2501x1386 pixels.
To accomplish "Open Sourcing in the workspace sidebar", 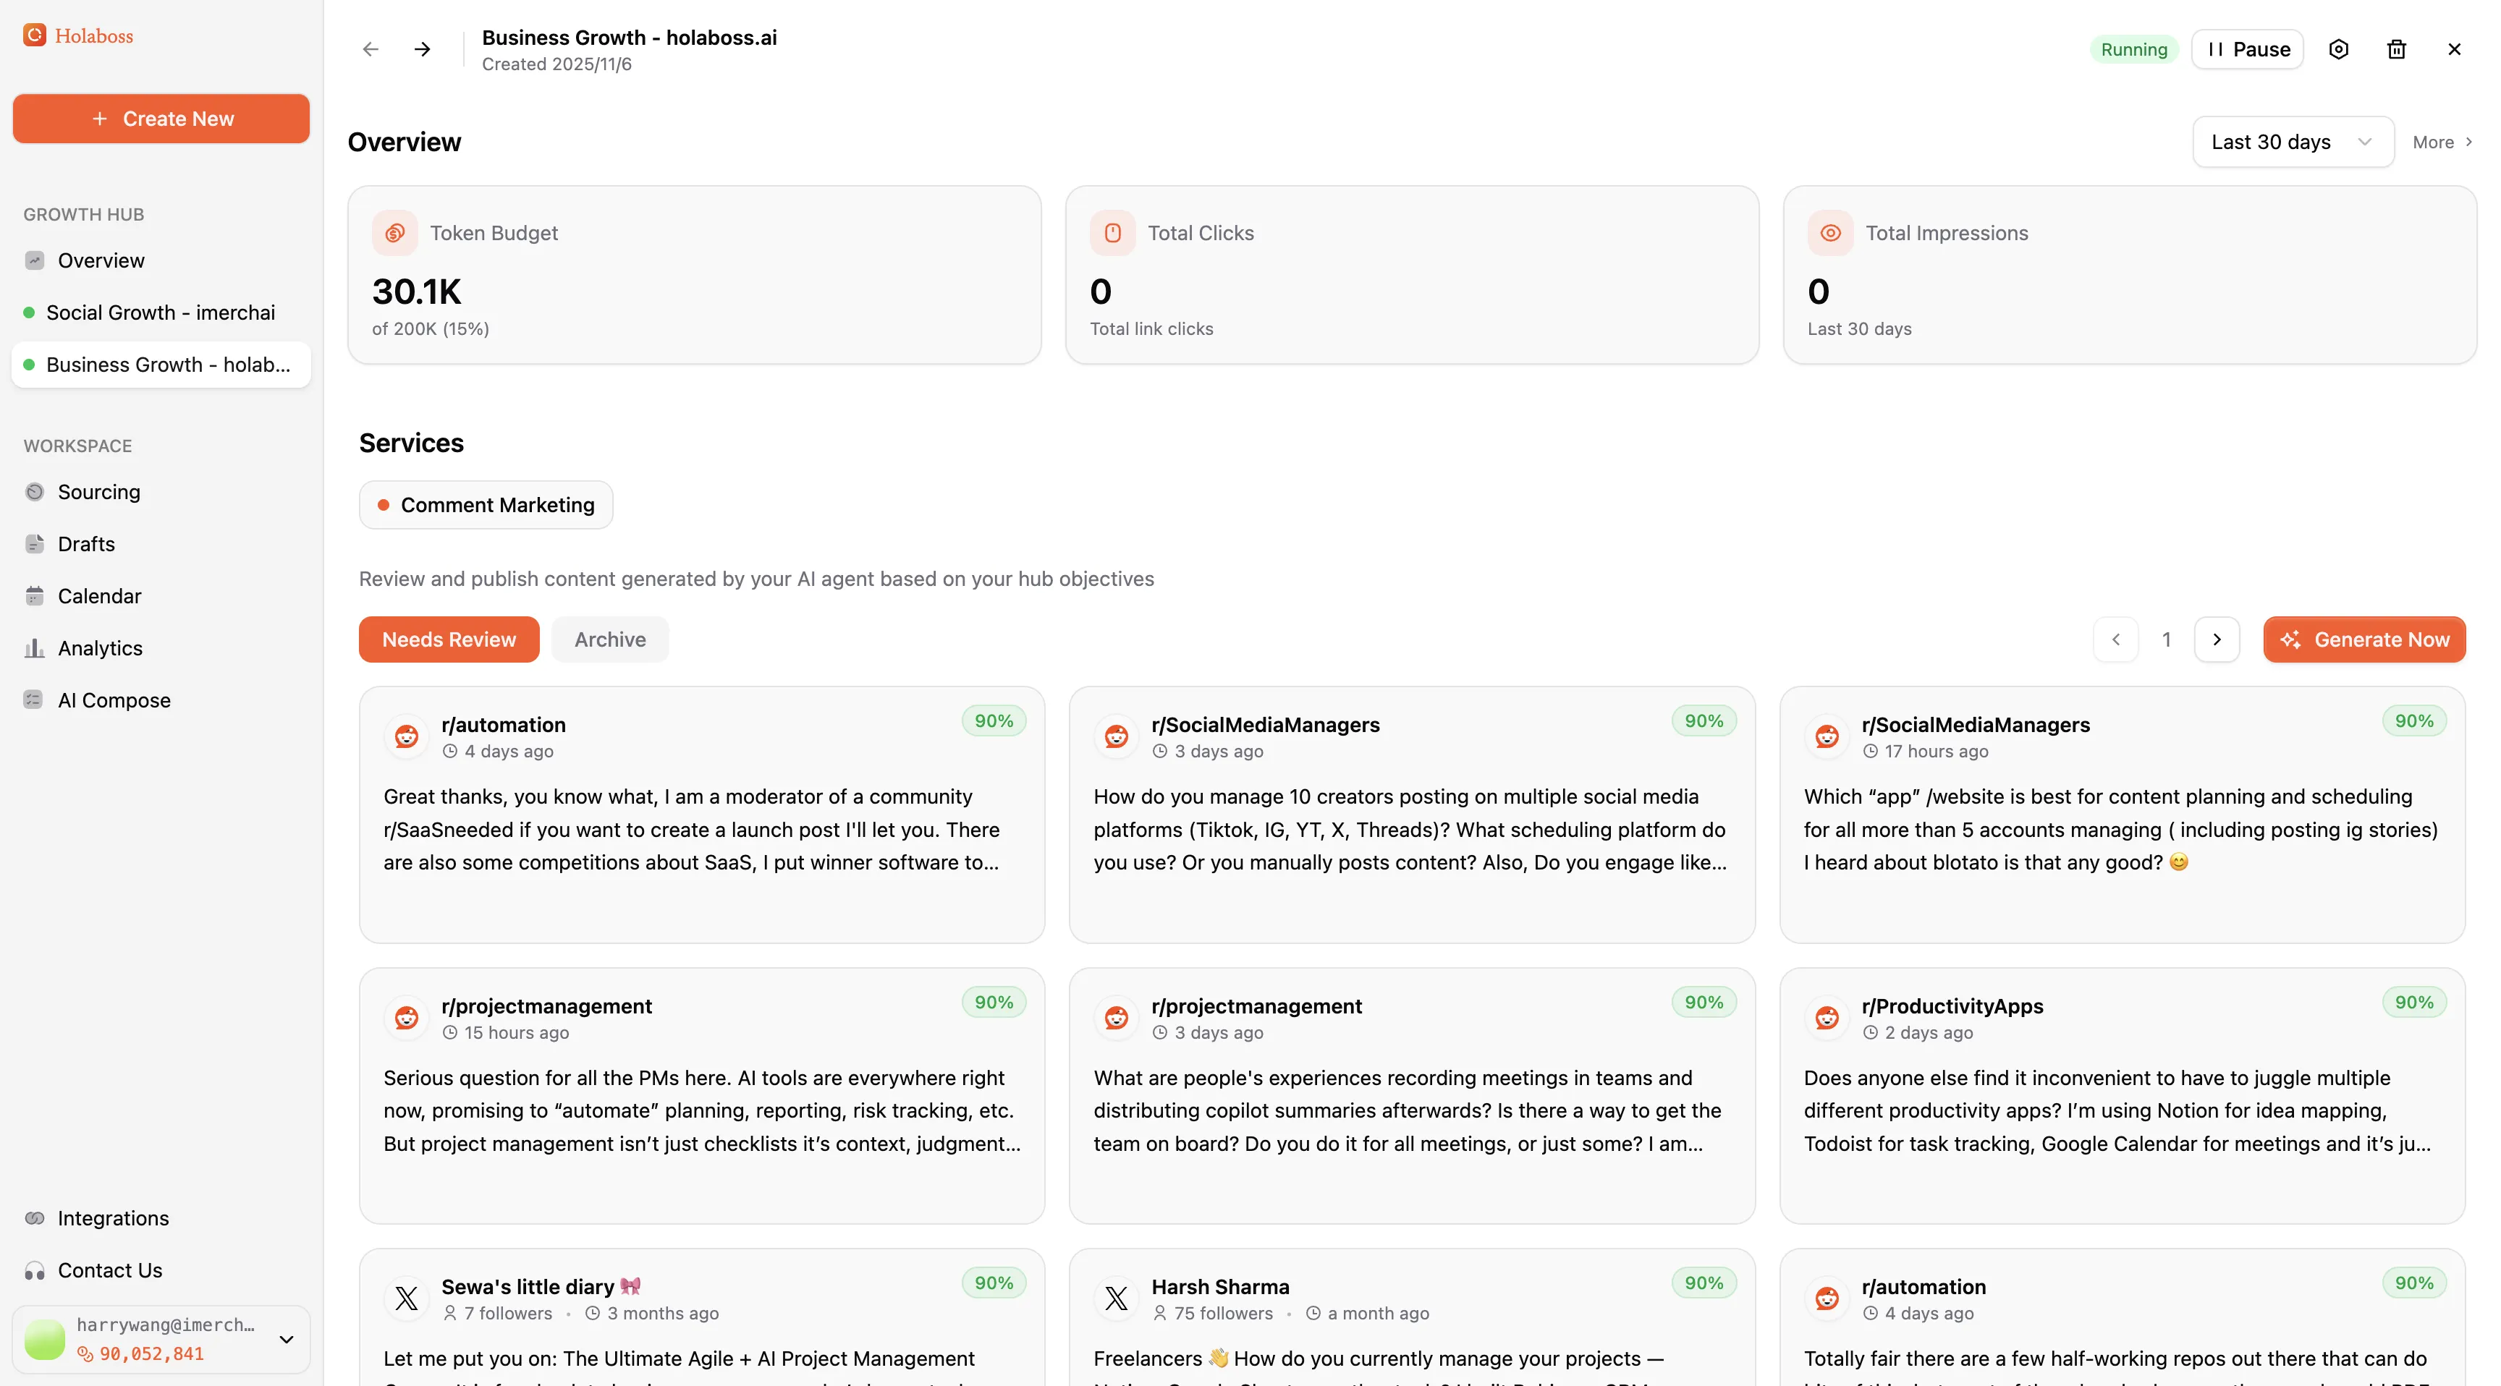I will 98,492.
